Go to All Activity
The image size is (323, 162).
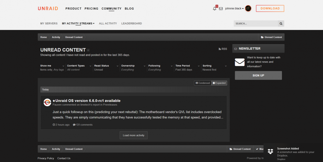point(108,24)
